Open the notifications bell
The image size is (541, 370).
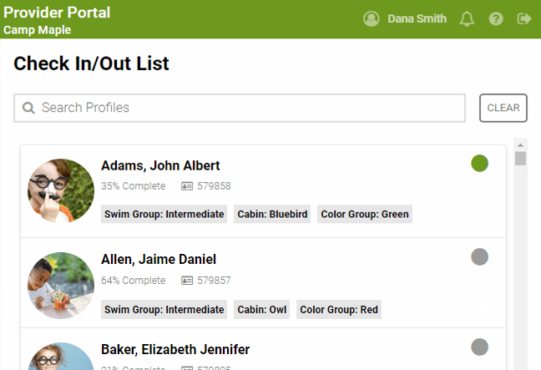coord(467,19)
